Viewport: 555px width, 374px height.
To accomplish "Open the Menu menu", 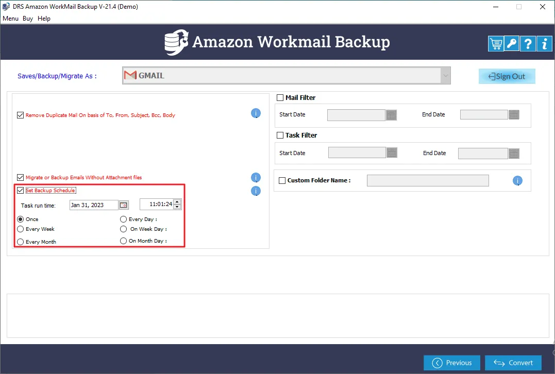I will pos(11,19).
